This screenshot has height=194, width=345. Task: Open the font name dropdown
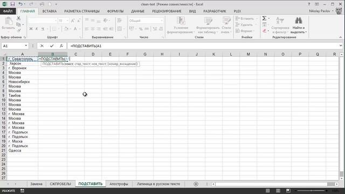[56, 20]
